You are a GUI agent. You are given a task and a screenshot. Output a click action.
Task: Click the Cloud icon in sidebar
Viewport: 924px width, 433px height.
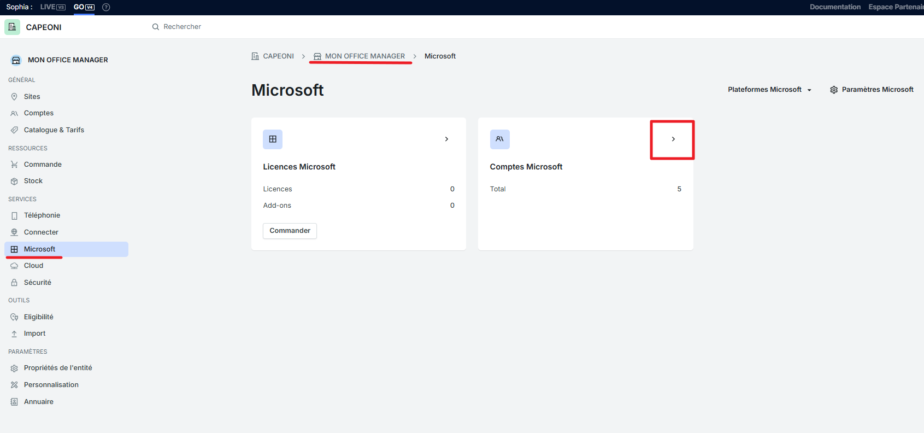[14, 266]
